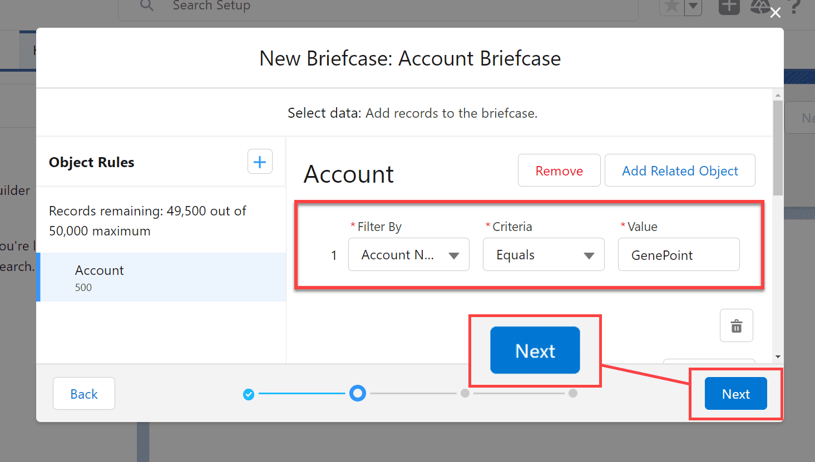Screen dimensions: 815x462
Task: Open the Criteria dropdown set to Equals
Action: [x=544, y=254]
